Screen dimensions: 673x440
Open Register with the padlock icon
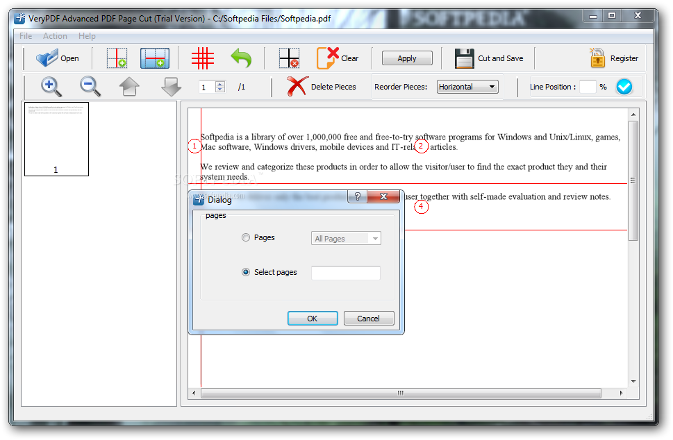[x=597, y=58]
